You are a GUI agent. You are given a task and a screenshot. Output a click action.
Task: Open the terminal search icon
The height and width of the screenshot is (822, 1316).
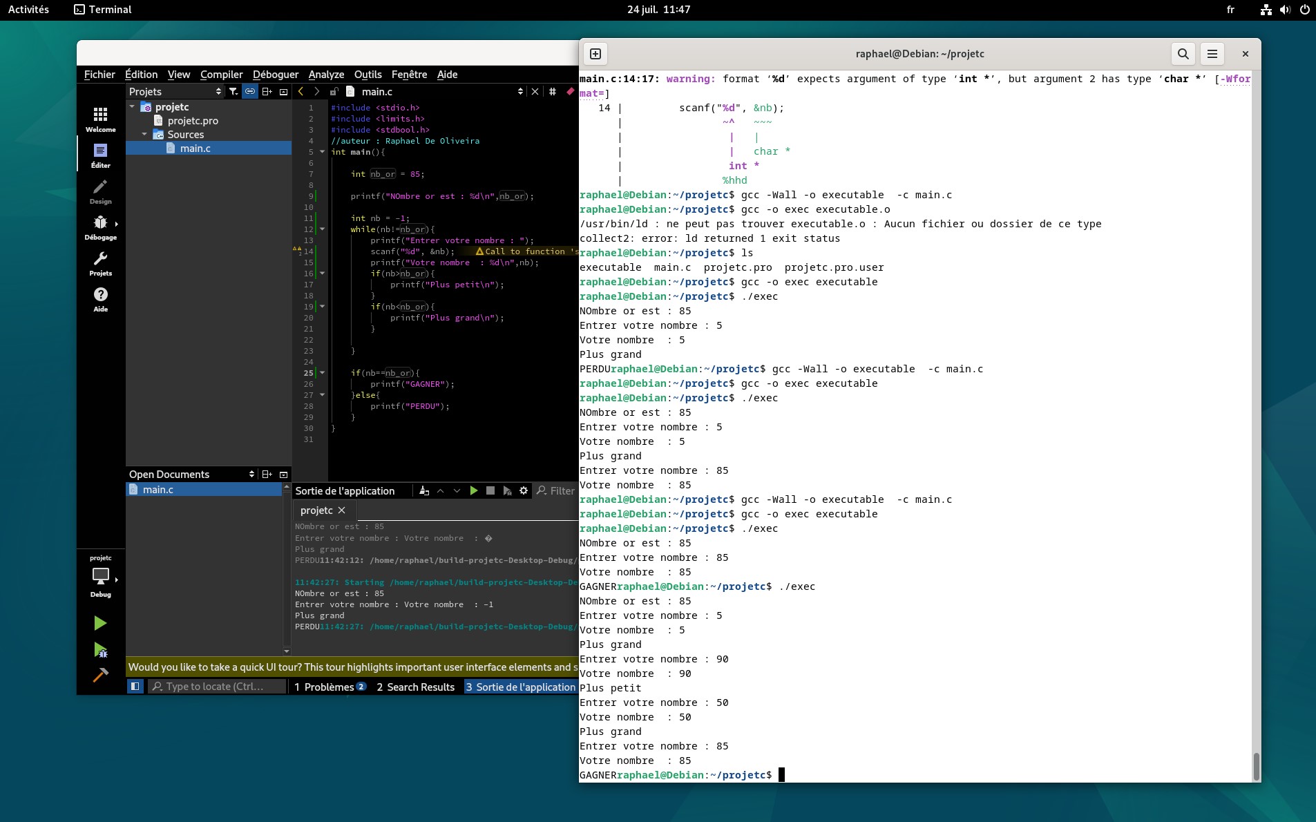[1183, 54]
